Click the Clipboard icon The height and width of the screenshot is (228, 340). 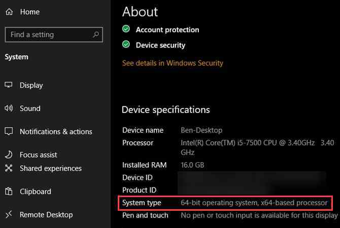click(x=9, y=191)
